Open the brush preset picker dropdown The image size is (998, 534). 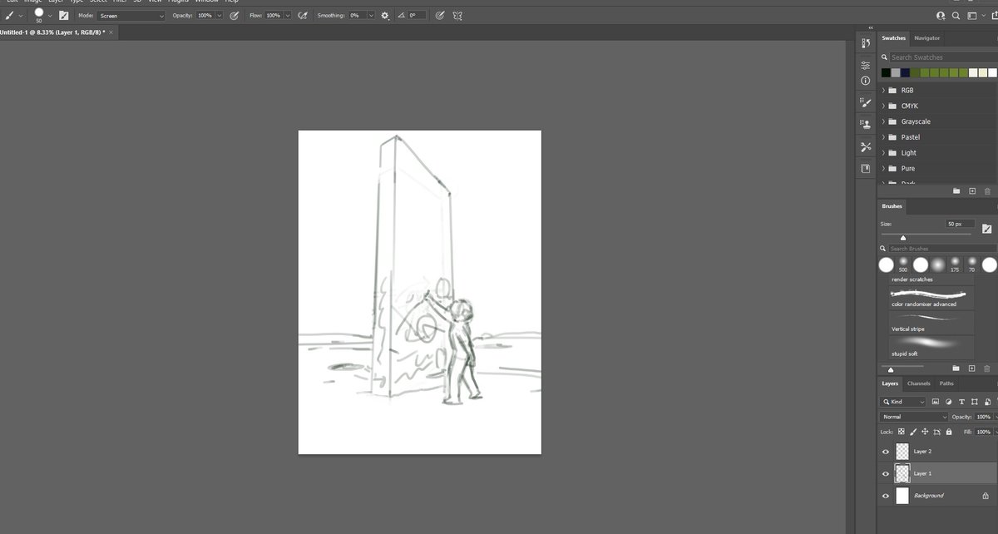[x=50, y=15]
